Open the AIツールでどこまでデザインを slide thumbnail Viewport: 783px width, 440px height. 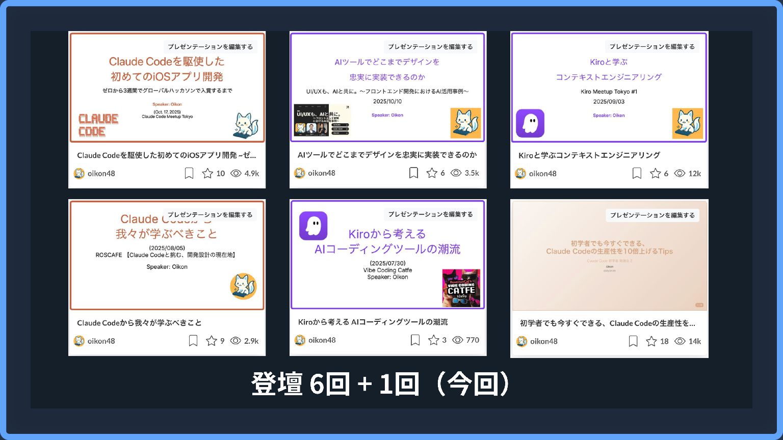[x=387, y=88]
